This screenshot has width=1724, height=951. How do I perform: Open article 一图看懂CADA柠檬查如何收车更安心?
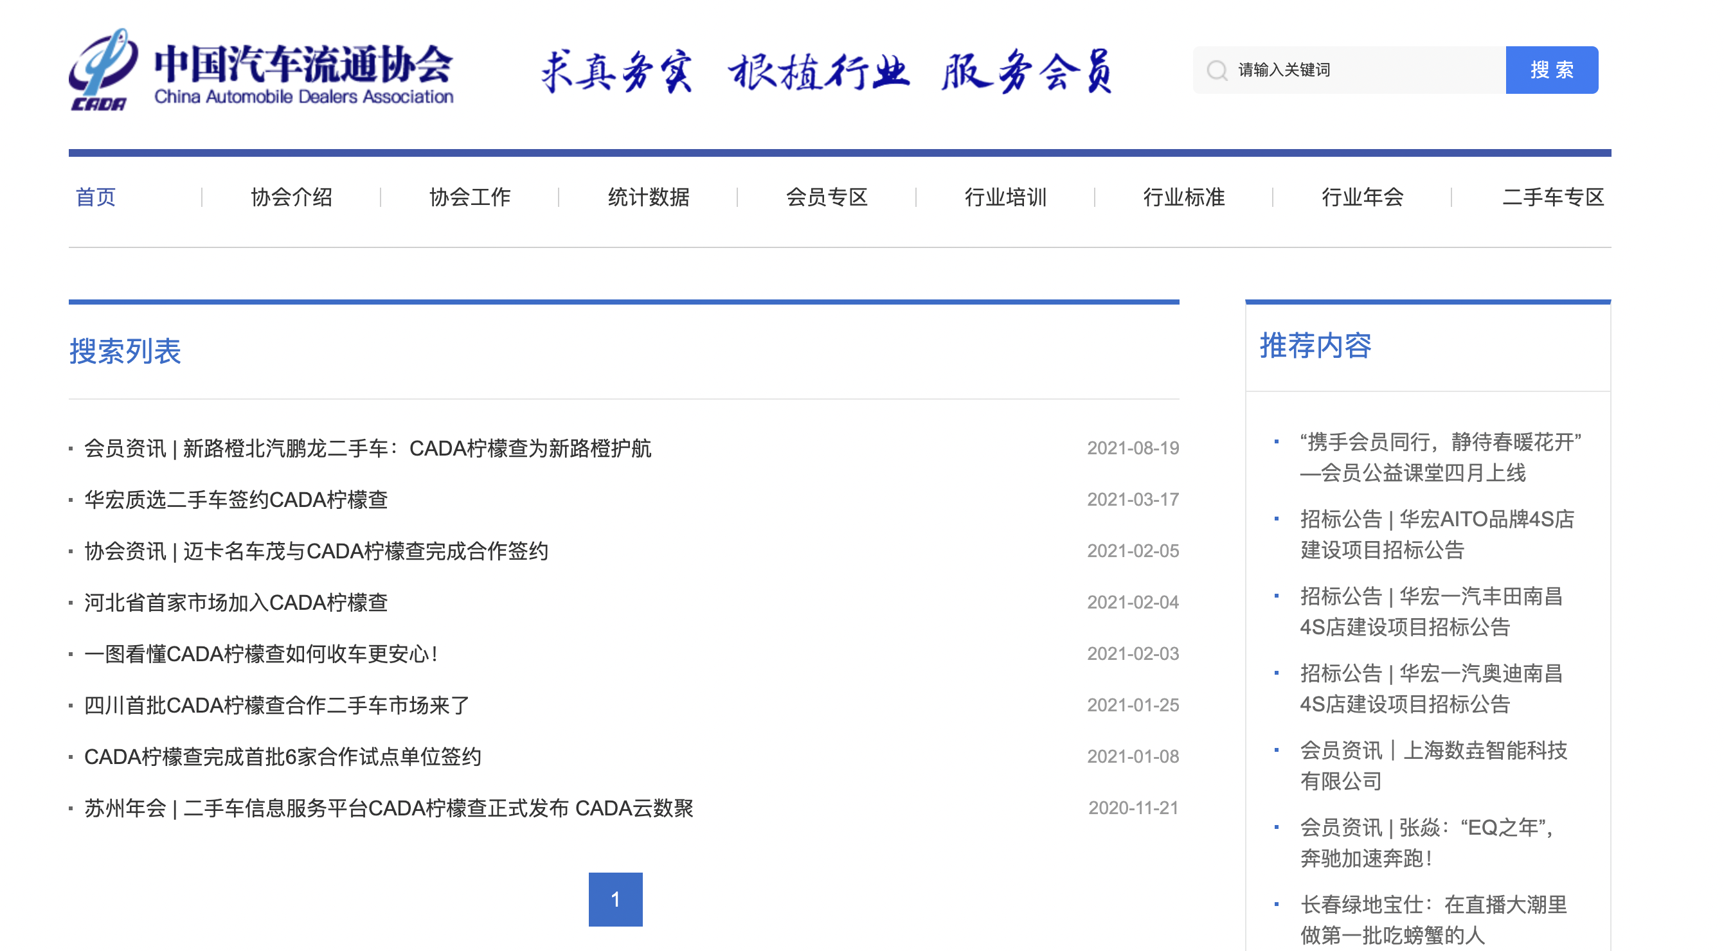pos(261,654)
